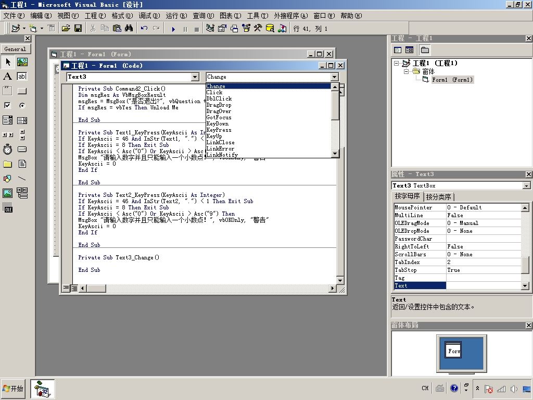Open the Change procedure dropdown arrow
Viewport: 533px width, 400px height.
click(334, 77)
